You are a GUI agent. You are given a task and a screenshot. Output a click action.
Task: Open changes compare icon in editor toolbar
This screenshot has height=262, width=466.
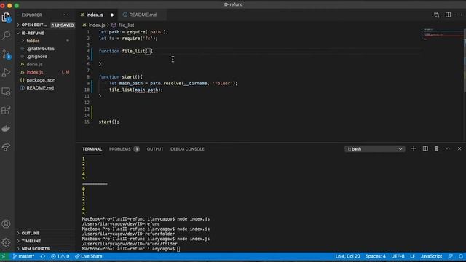click(436, 15)
